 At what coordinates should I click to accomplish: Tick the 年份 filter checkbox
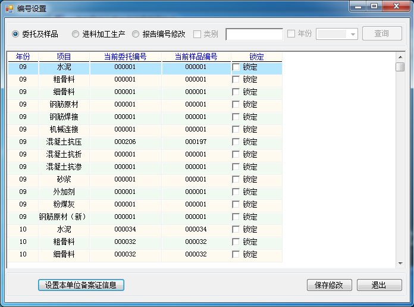[x=291, y=34]
